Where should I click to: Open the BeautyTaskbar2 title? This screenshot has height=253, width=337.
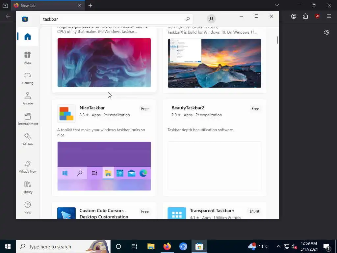click(x=188, y=108)
